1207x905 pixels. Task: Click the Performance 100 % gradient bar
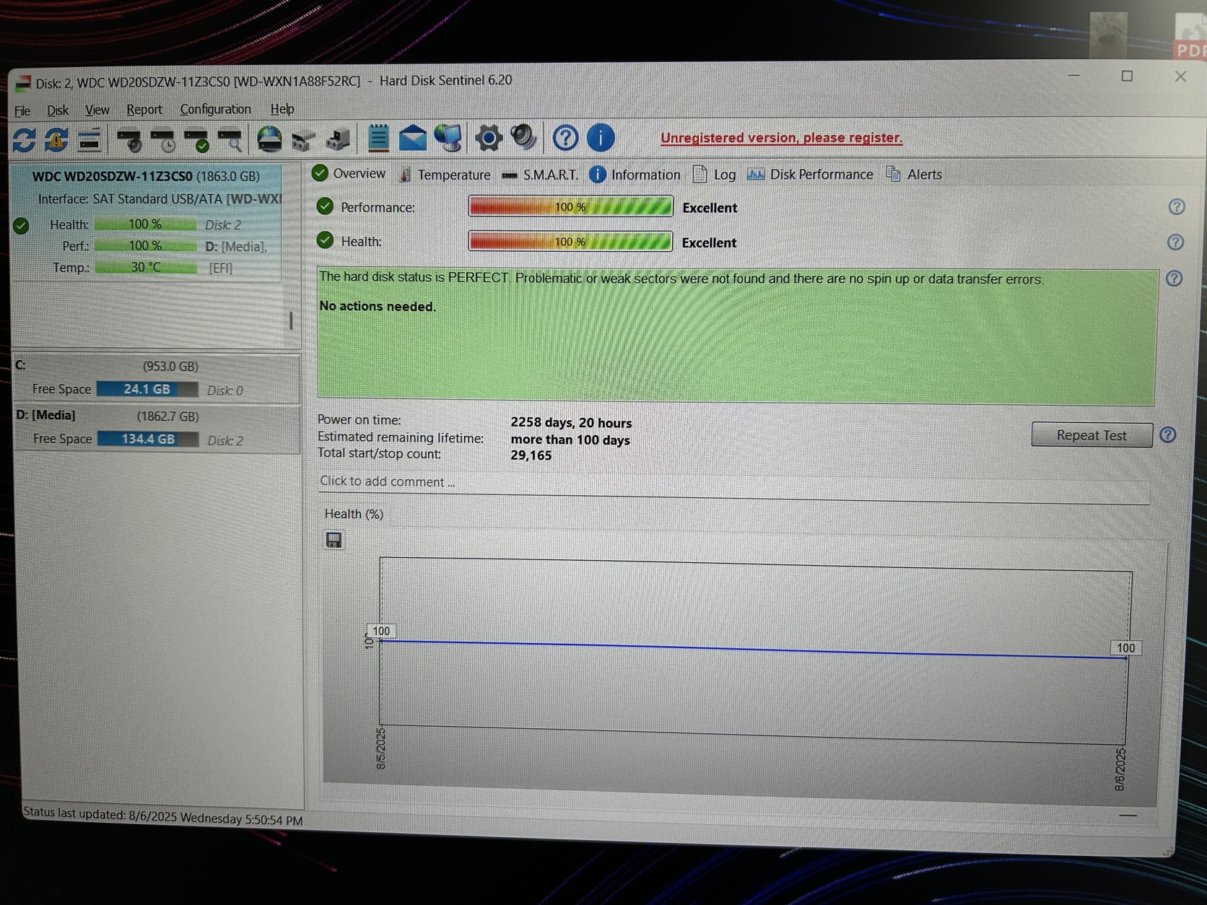point(570,206)
